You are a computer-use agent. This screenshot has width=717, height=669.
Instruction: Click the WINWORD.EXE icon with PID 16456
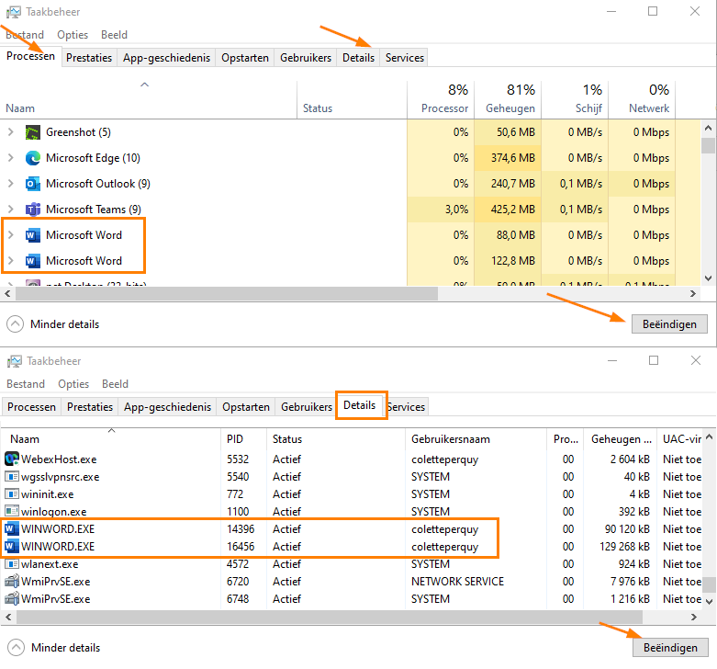pos(12,547)
